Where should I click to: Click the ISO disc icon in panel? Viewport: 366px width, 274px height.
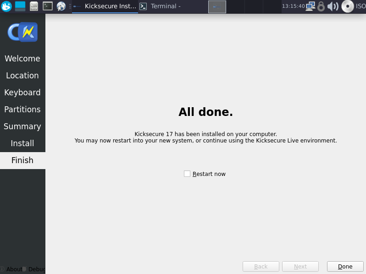click(x=348, y=6)
